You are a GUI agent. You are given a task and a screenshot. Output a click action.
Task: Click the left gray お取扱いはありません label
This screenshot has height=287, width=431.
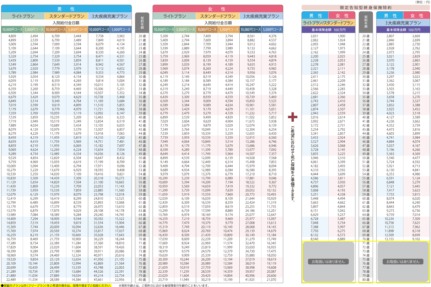328,262
